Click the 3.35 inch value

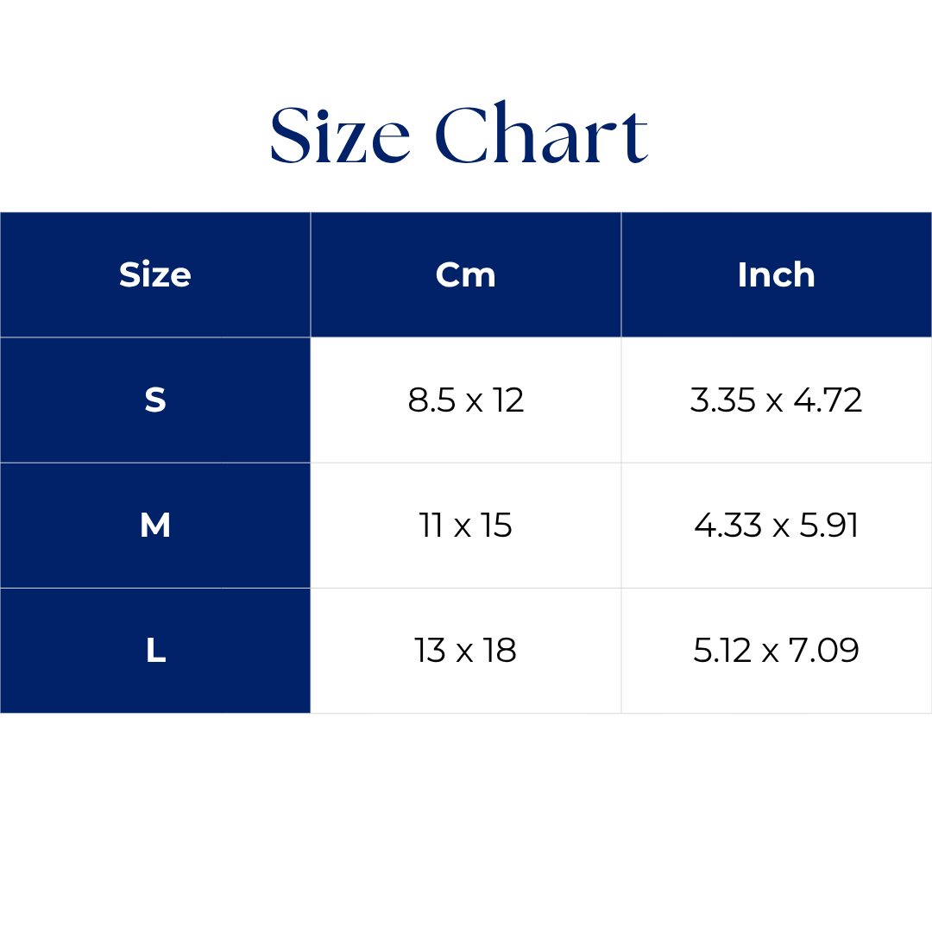point(723,400)
